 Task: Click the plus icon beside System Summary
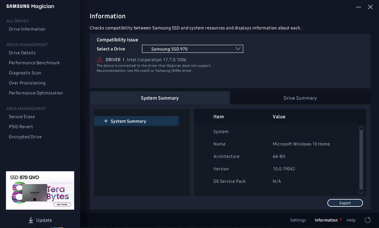[x=105, y=121]
